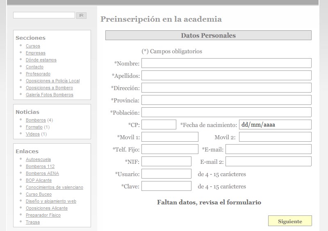Image resolution: width=328 pixels, height=231 pixels.
Task: Open the Empresas section link
Action: [36, 53]
